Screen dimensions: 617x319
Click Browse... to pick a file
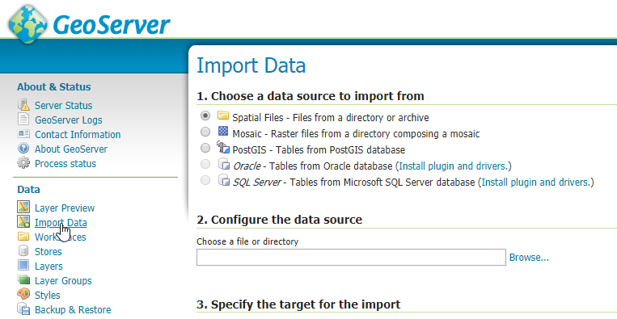pyautogui.click(x=529, y=258)
